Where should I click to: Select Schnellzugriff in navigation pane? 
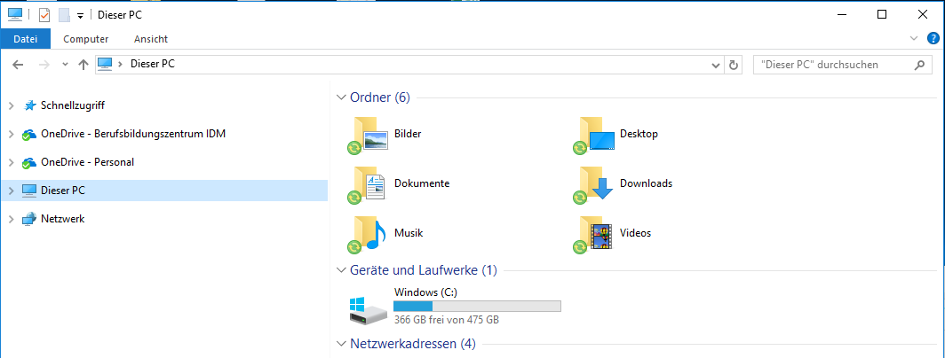click(73, 105)
